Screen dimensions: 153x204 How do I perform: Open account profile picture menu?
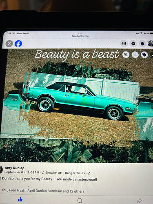[151, 44]
